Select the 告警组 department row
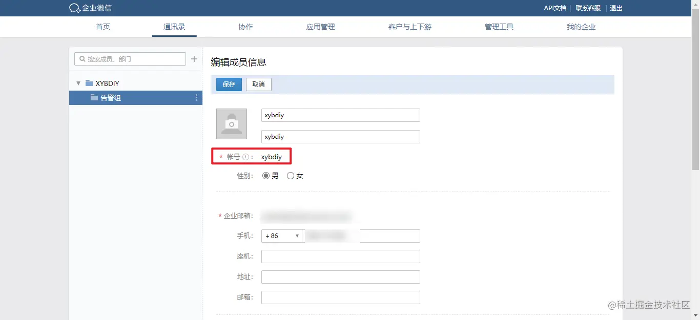 click(x=136, y=98)
